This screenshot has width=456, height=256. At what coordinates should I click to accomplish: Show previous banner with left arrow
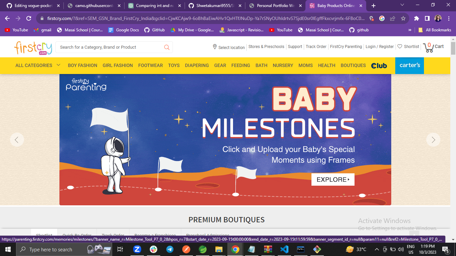17,140
